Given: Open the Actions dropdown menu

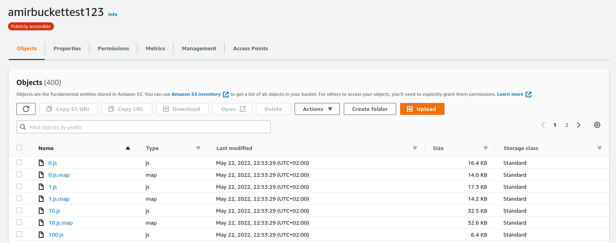Looking at the screenshot, I should [x=317, y=109].
